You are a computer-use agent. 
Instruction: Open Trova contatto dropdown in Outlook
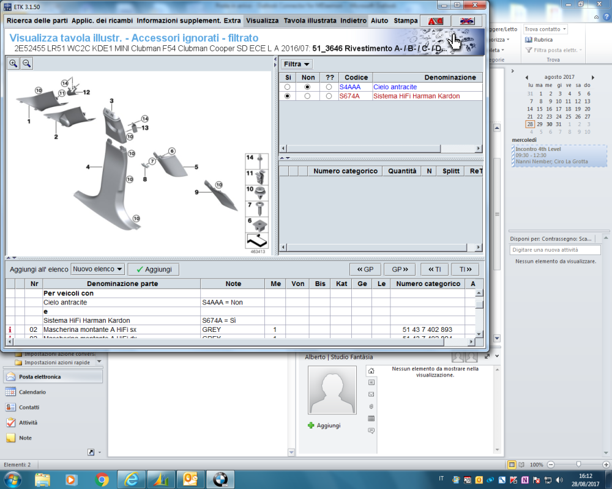(x=545, y=29)
